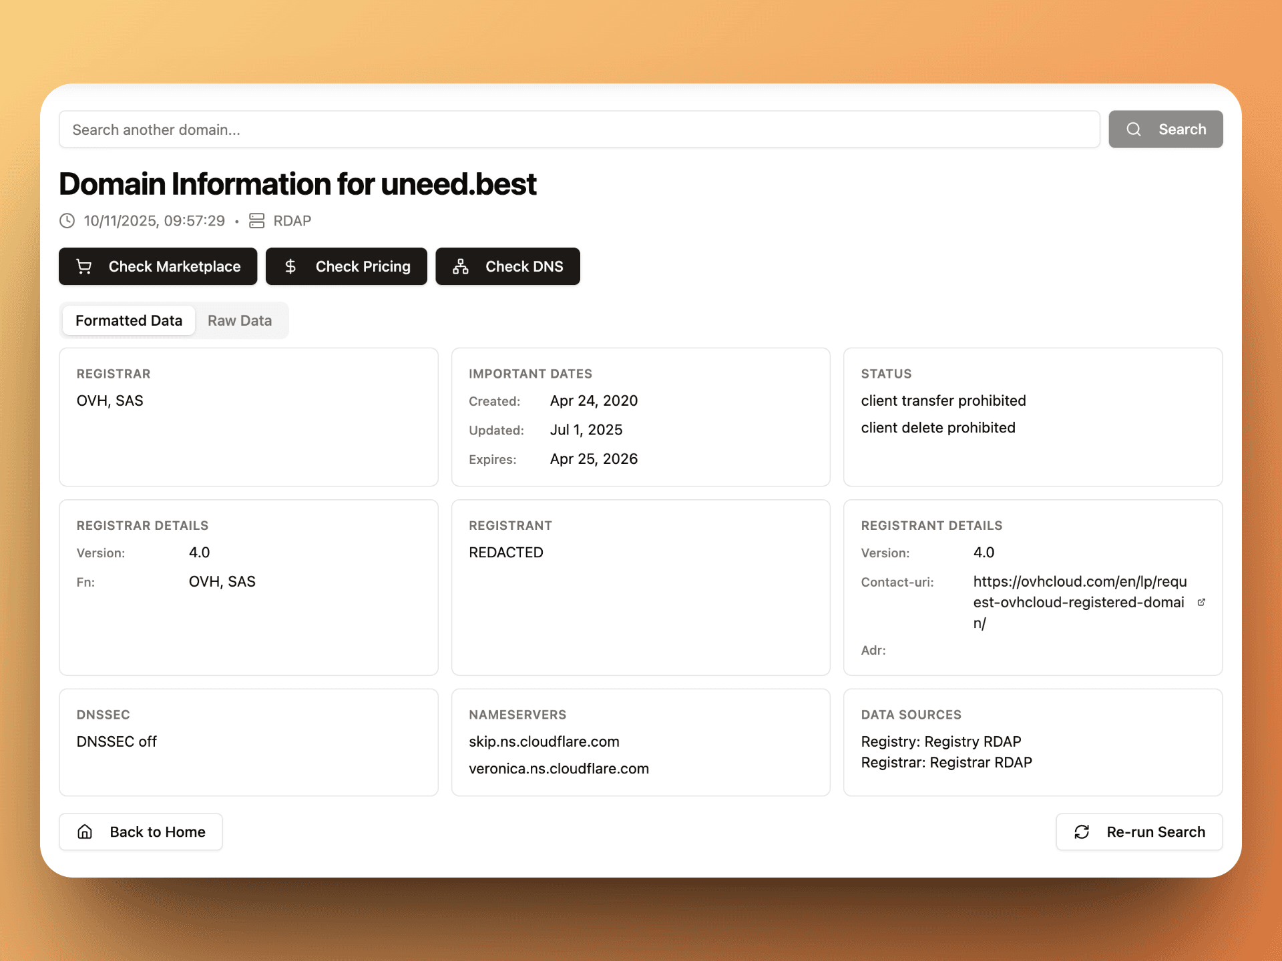Click Re-run Search
Viewport: 1282px width, 961px height.
coord(1138,832)
